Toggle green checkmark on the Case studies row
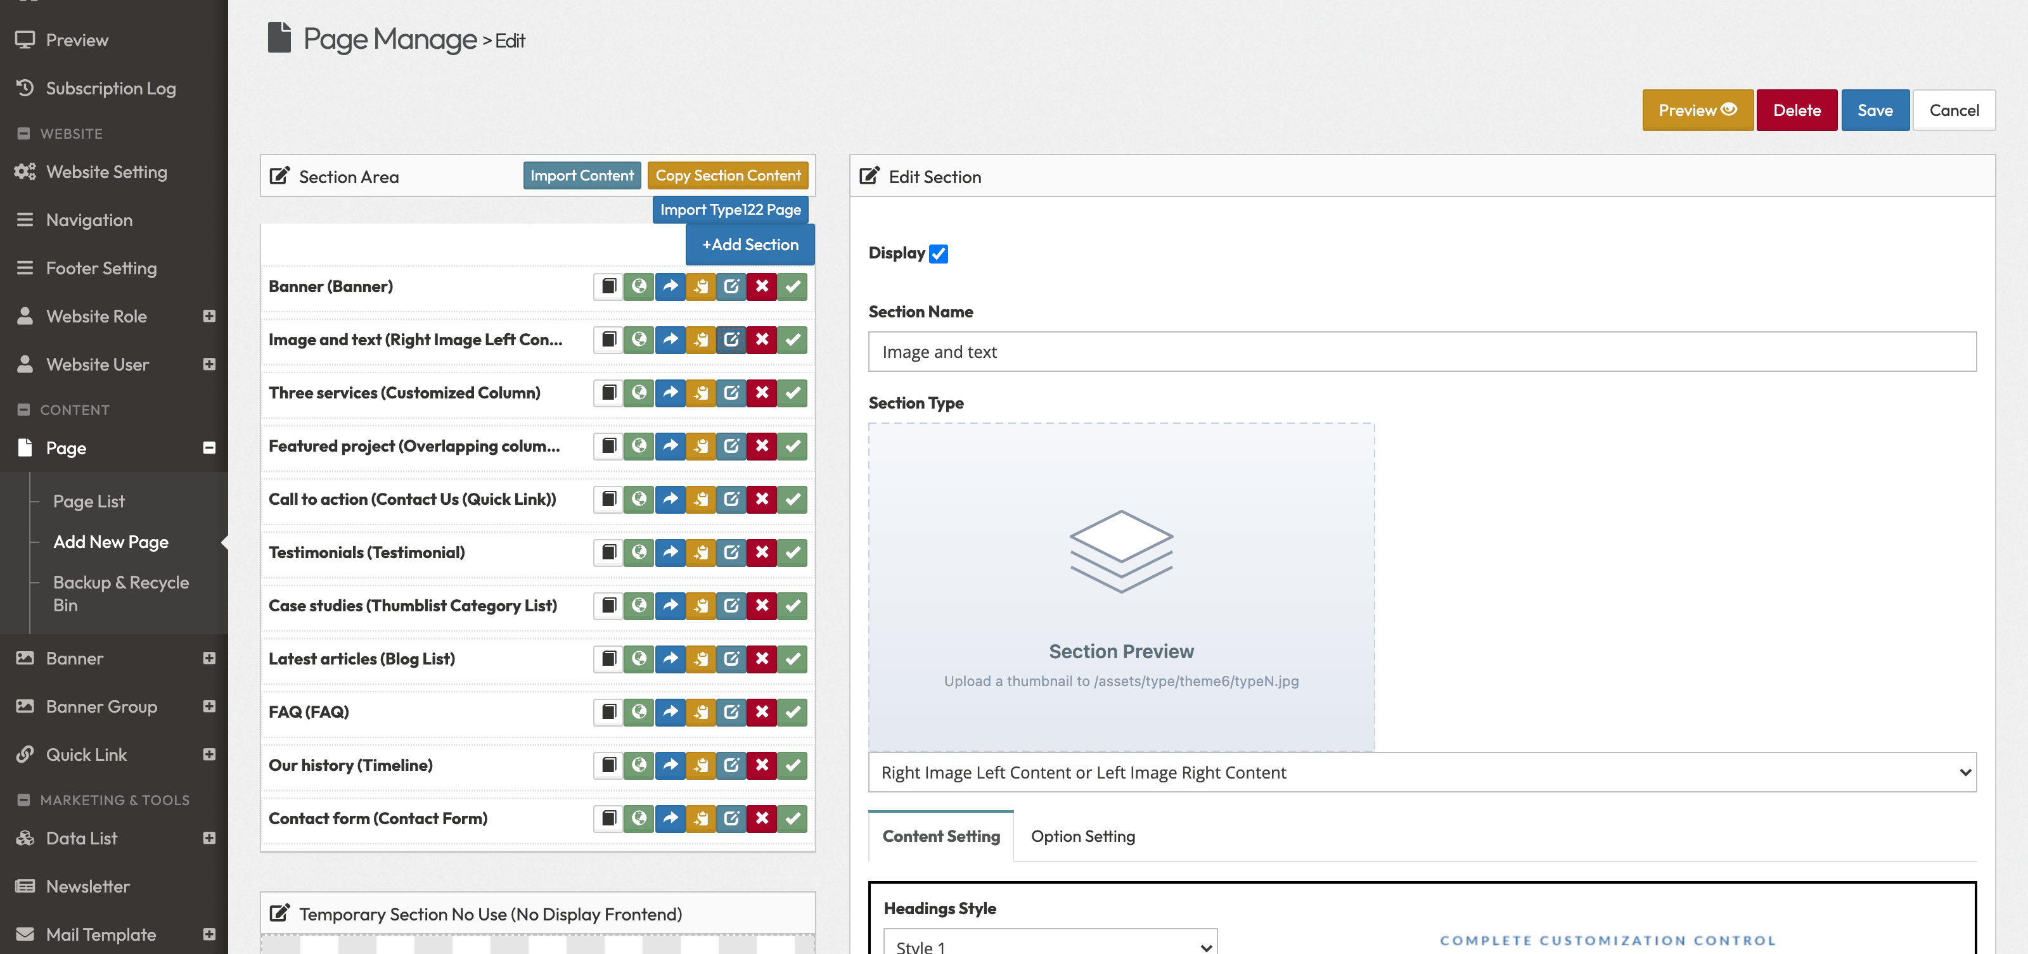The height and width of the screenshot is (954, 2028). 793,606
